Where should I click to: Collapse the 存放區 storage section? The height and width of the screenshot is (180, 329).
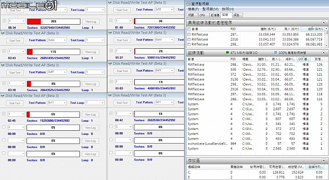point(324,160)
